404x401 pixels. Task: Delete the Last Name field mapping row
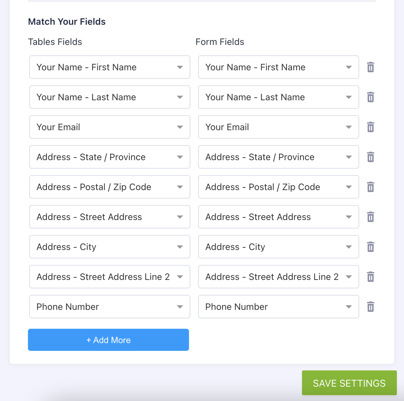pos(371,97)
